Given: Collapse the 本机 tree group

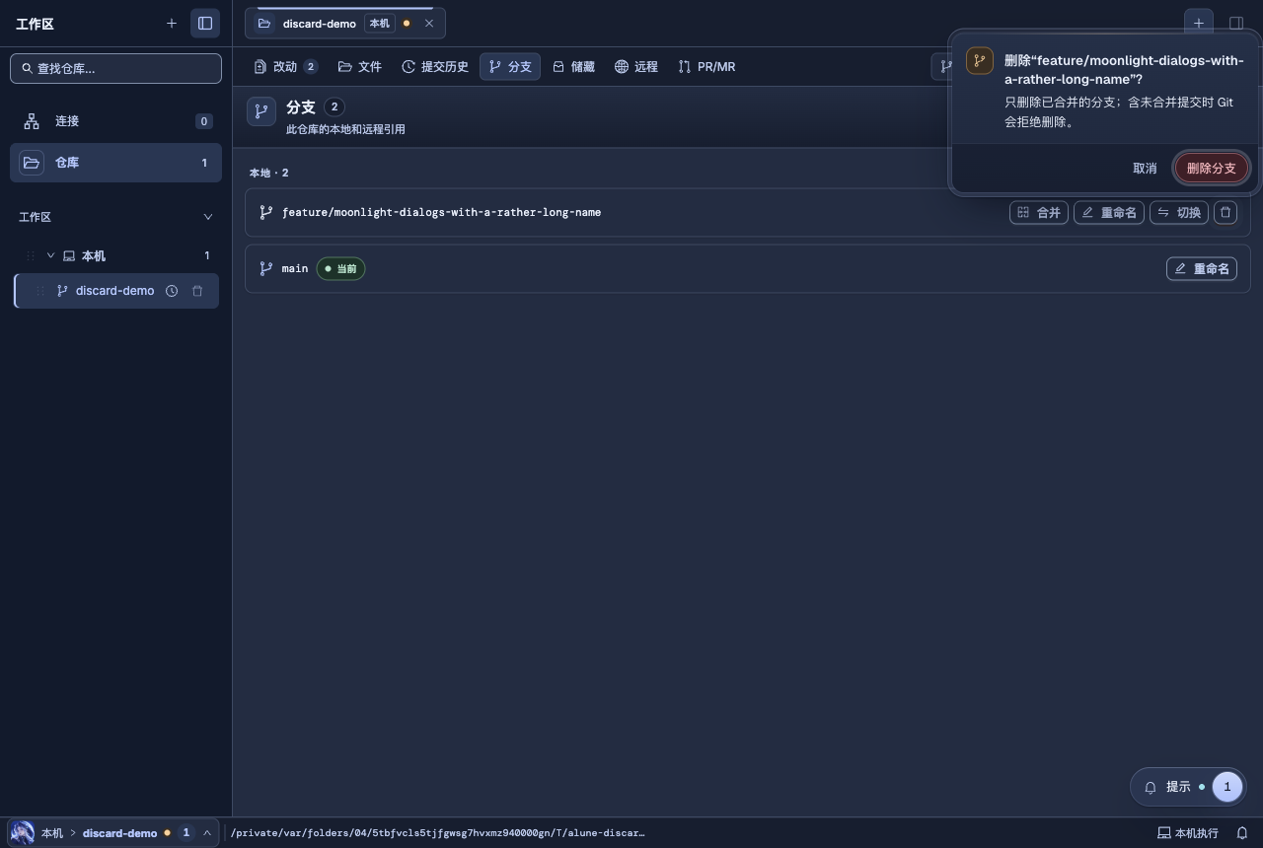Looking at the screenshot, I should point(51,255).
